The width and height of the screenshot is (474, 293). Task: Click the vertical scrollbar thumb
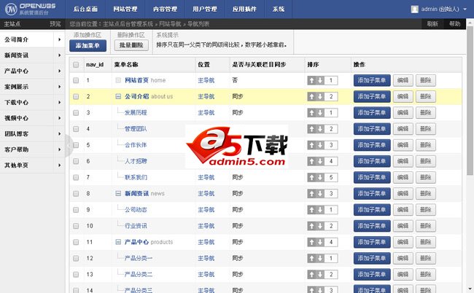point(470,101)
